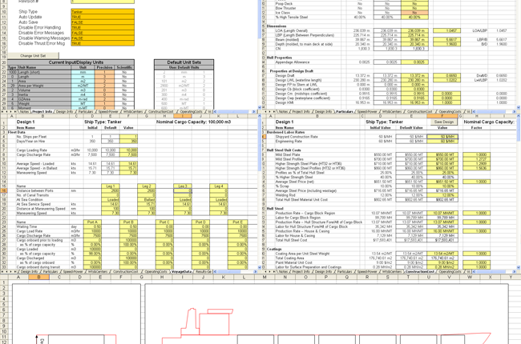Click the Save Design button

pyautogui.click(x=443, y=122)
